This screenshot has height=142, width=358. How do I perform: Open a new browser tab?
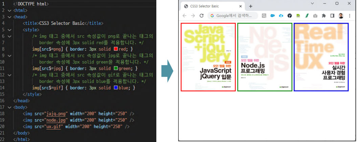[250, 6]
